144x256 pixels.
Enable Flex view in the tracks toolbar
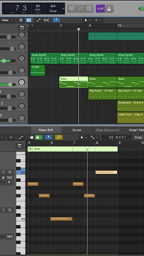click(x=47, y=20)
